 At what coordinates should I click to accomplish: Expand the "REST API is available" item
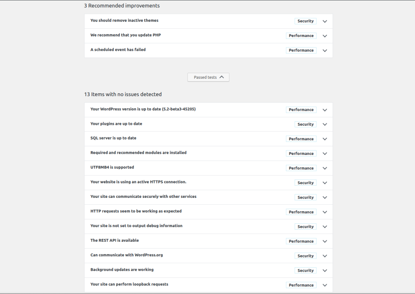point(325,241)
